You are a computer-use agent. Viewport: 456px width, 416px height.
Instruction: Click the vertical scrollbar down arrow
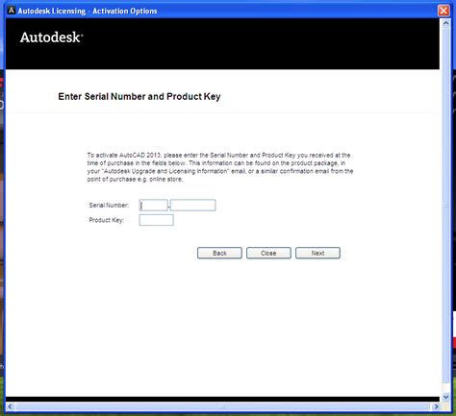445,397
